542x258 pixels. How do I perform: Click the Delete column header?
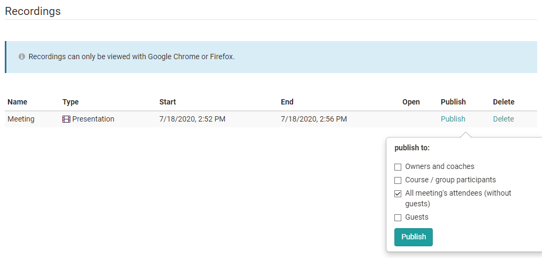[504, 102]
